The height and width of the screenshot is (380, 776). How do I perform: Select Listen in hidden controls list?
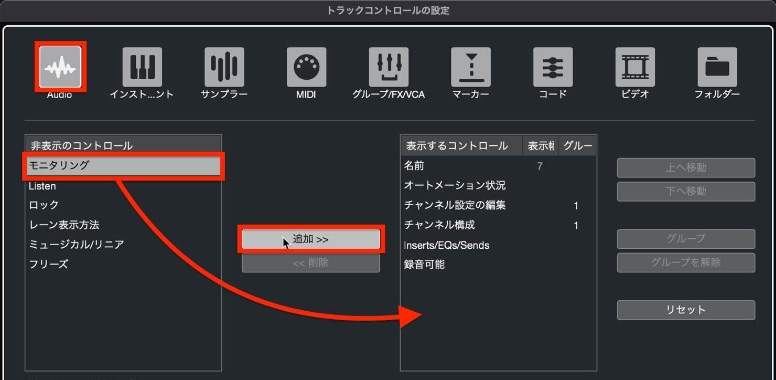[x=124, y=186]
